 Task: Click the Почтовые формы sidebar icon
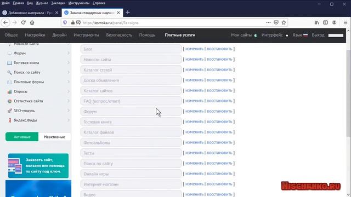click(9, 82)
